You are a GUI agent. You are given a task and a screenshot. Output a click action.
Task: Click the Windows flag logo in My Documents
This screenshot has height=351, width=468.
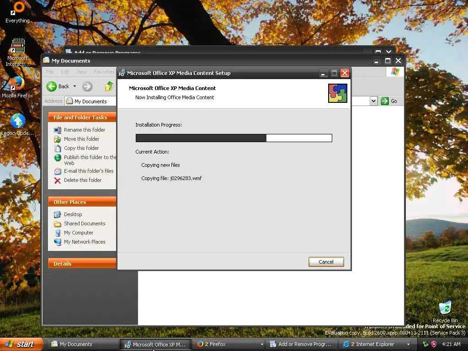(395, 72)
